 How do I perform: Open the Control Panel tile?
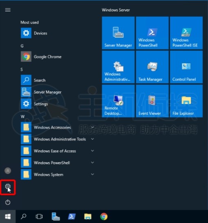(x=186, y=67)
